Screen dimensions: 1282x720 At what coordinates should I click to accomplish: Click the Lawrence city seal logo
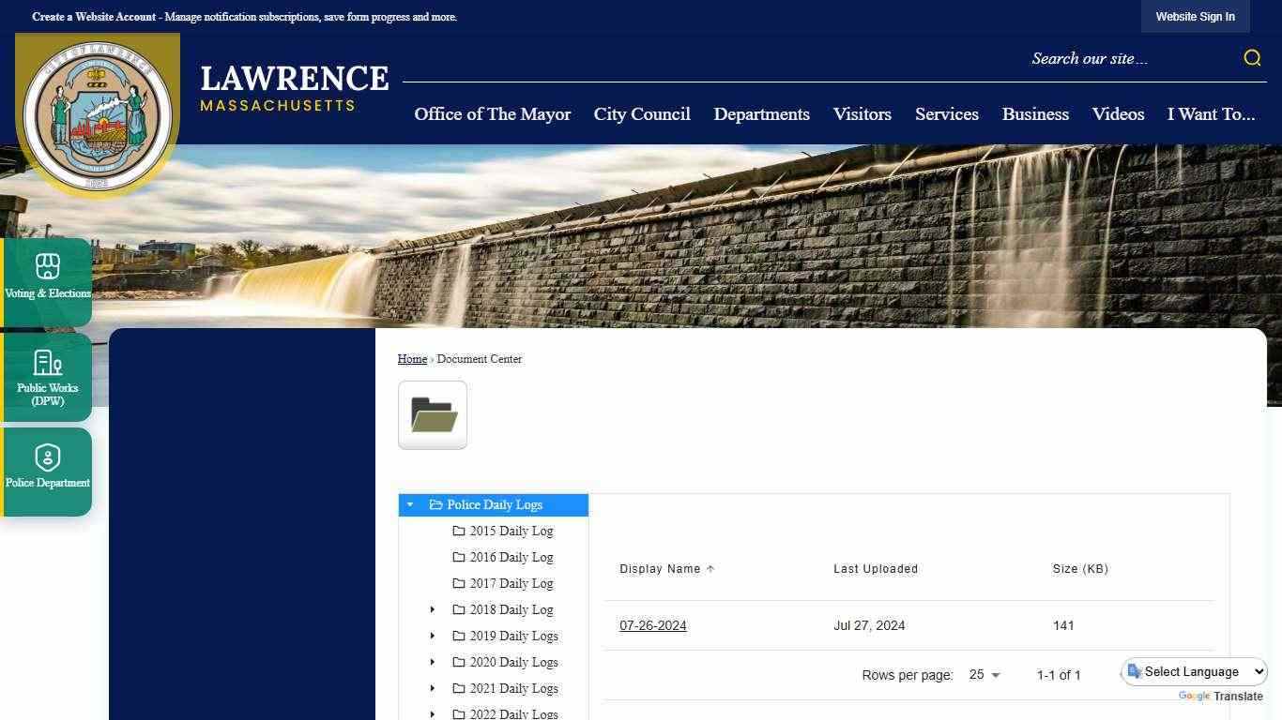tap(98, 115)
